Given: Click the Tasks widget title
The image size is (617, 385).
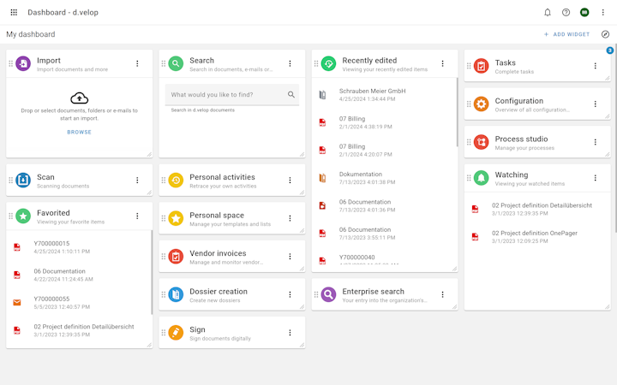Looking at the screenshot, I should 506,62.
